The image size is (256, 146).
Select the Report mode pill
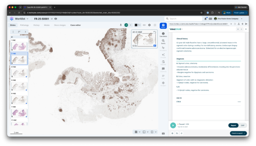[234, 125]
